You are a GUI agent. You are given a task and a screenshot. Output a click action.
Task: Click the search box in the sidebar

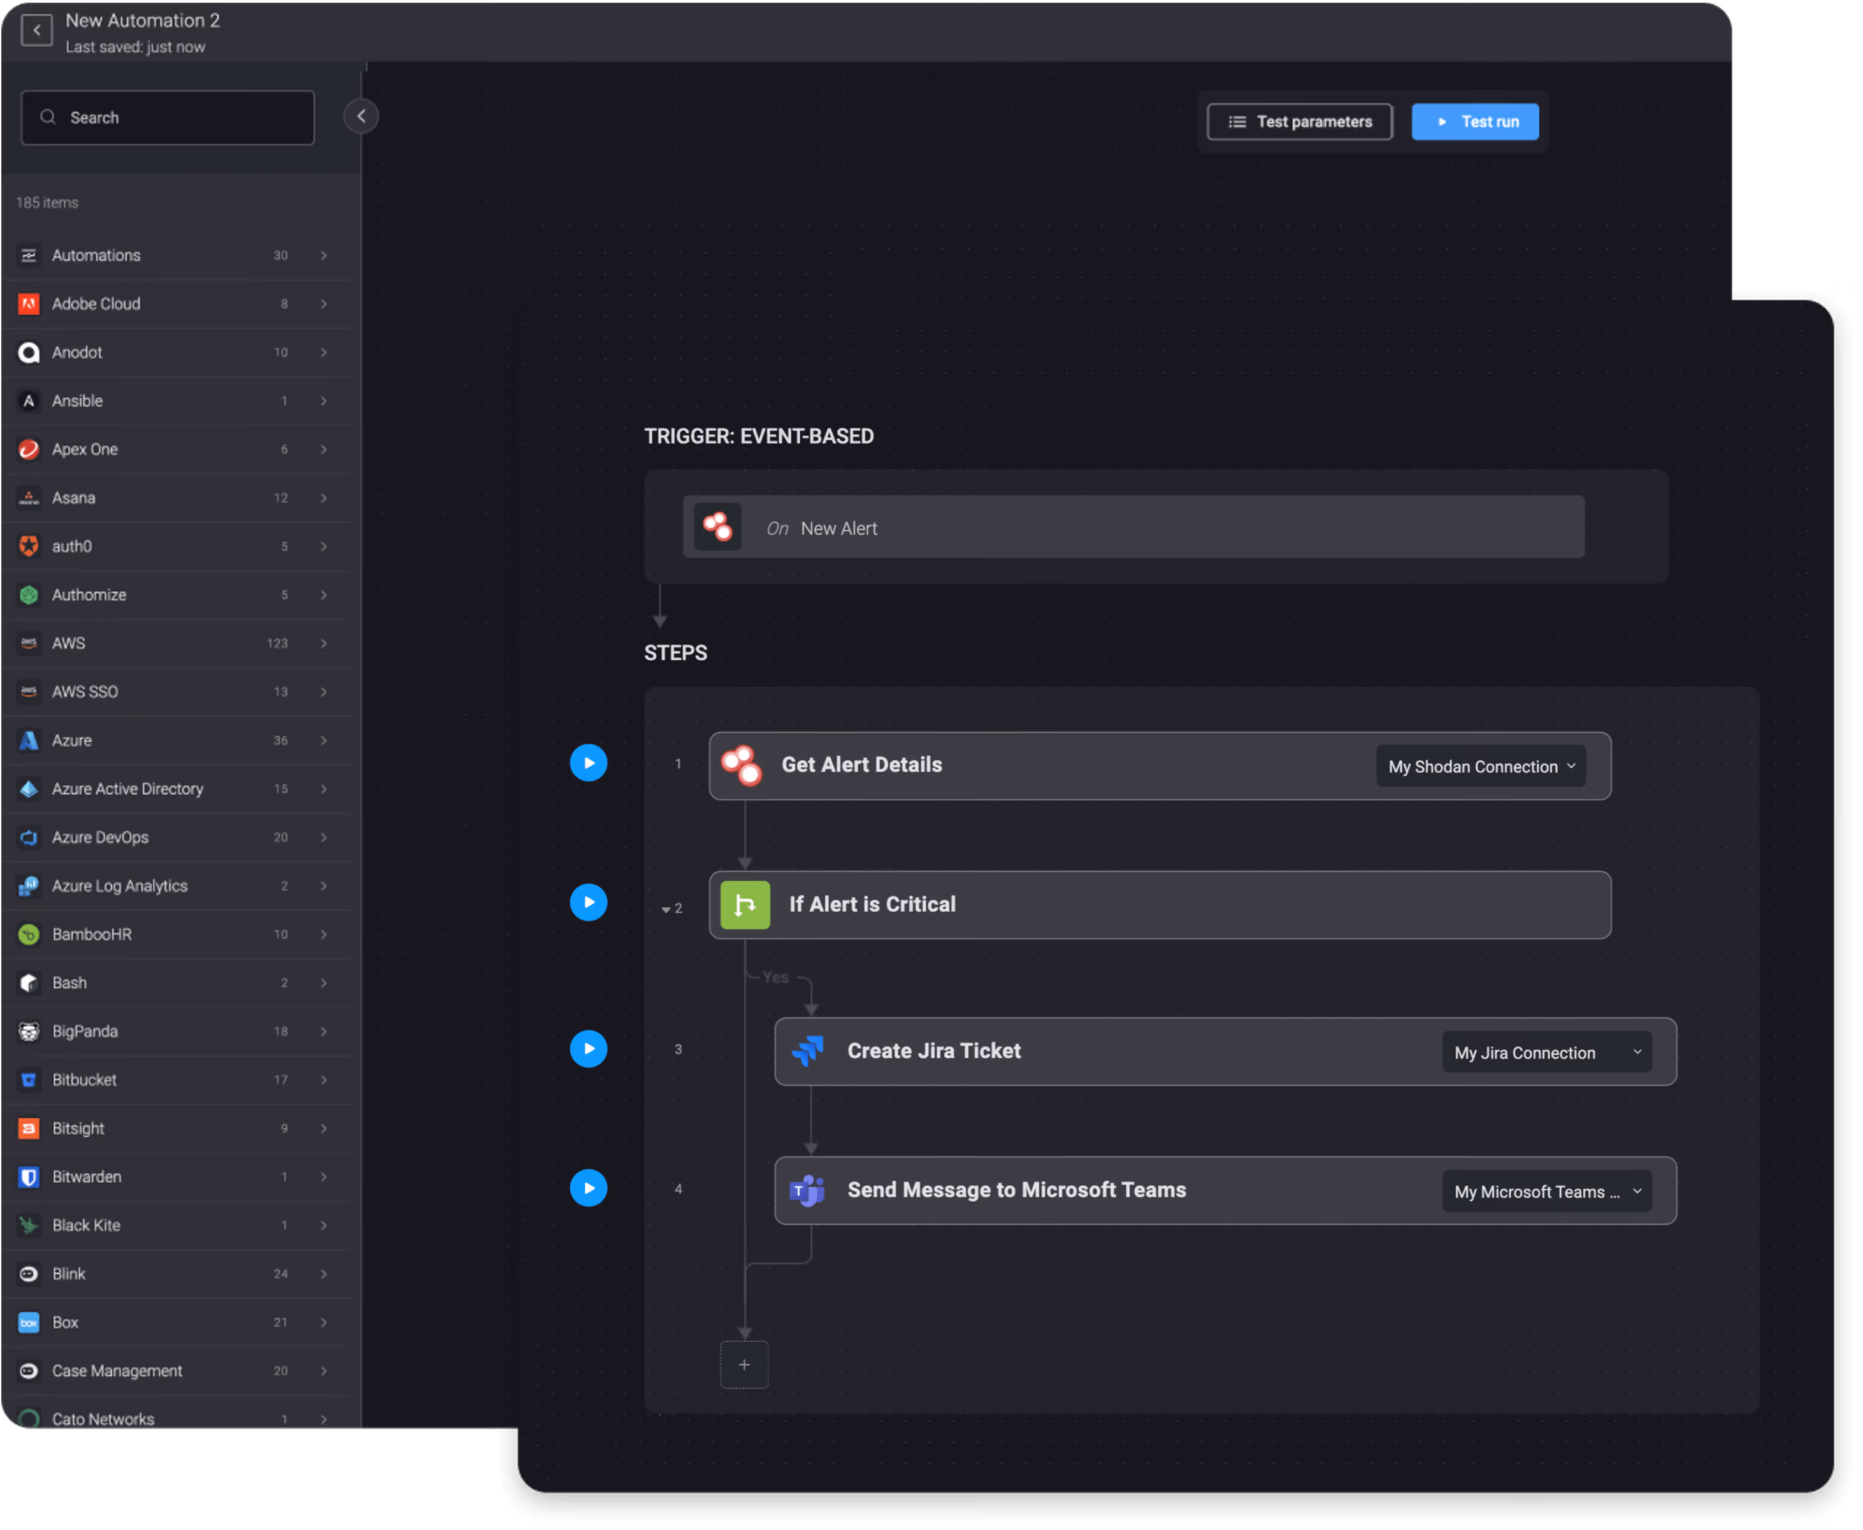pos(168,118)
